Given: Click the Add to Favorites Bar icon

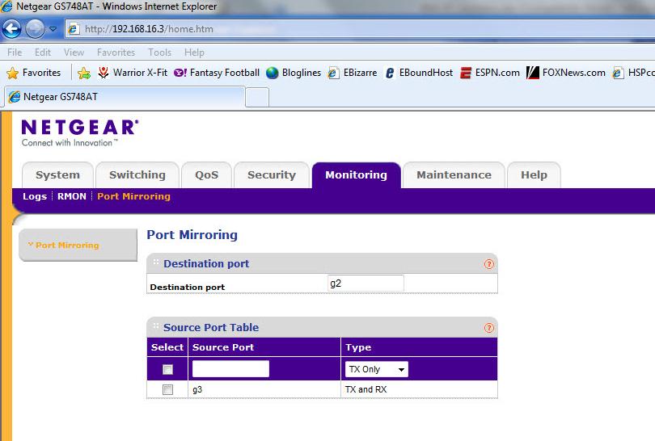Looking at the screenshot, I should point(84,73).
